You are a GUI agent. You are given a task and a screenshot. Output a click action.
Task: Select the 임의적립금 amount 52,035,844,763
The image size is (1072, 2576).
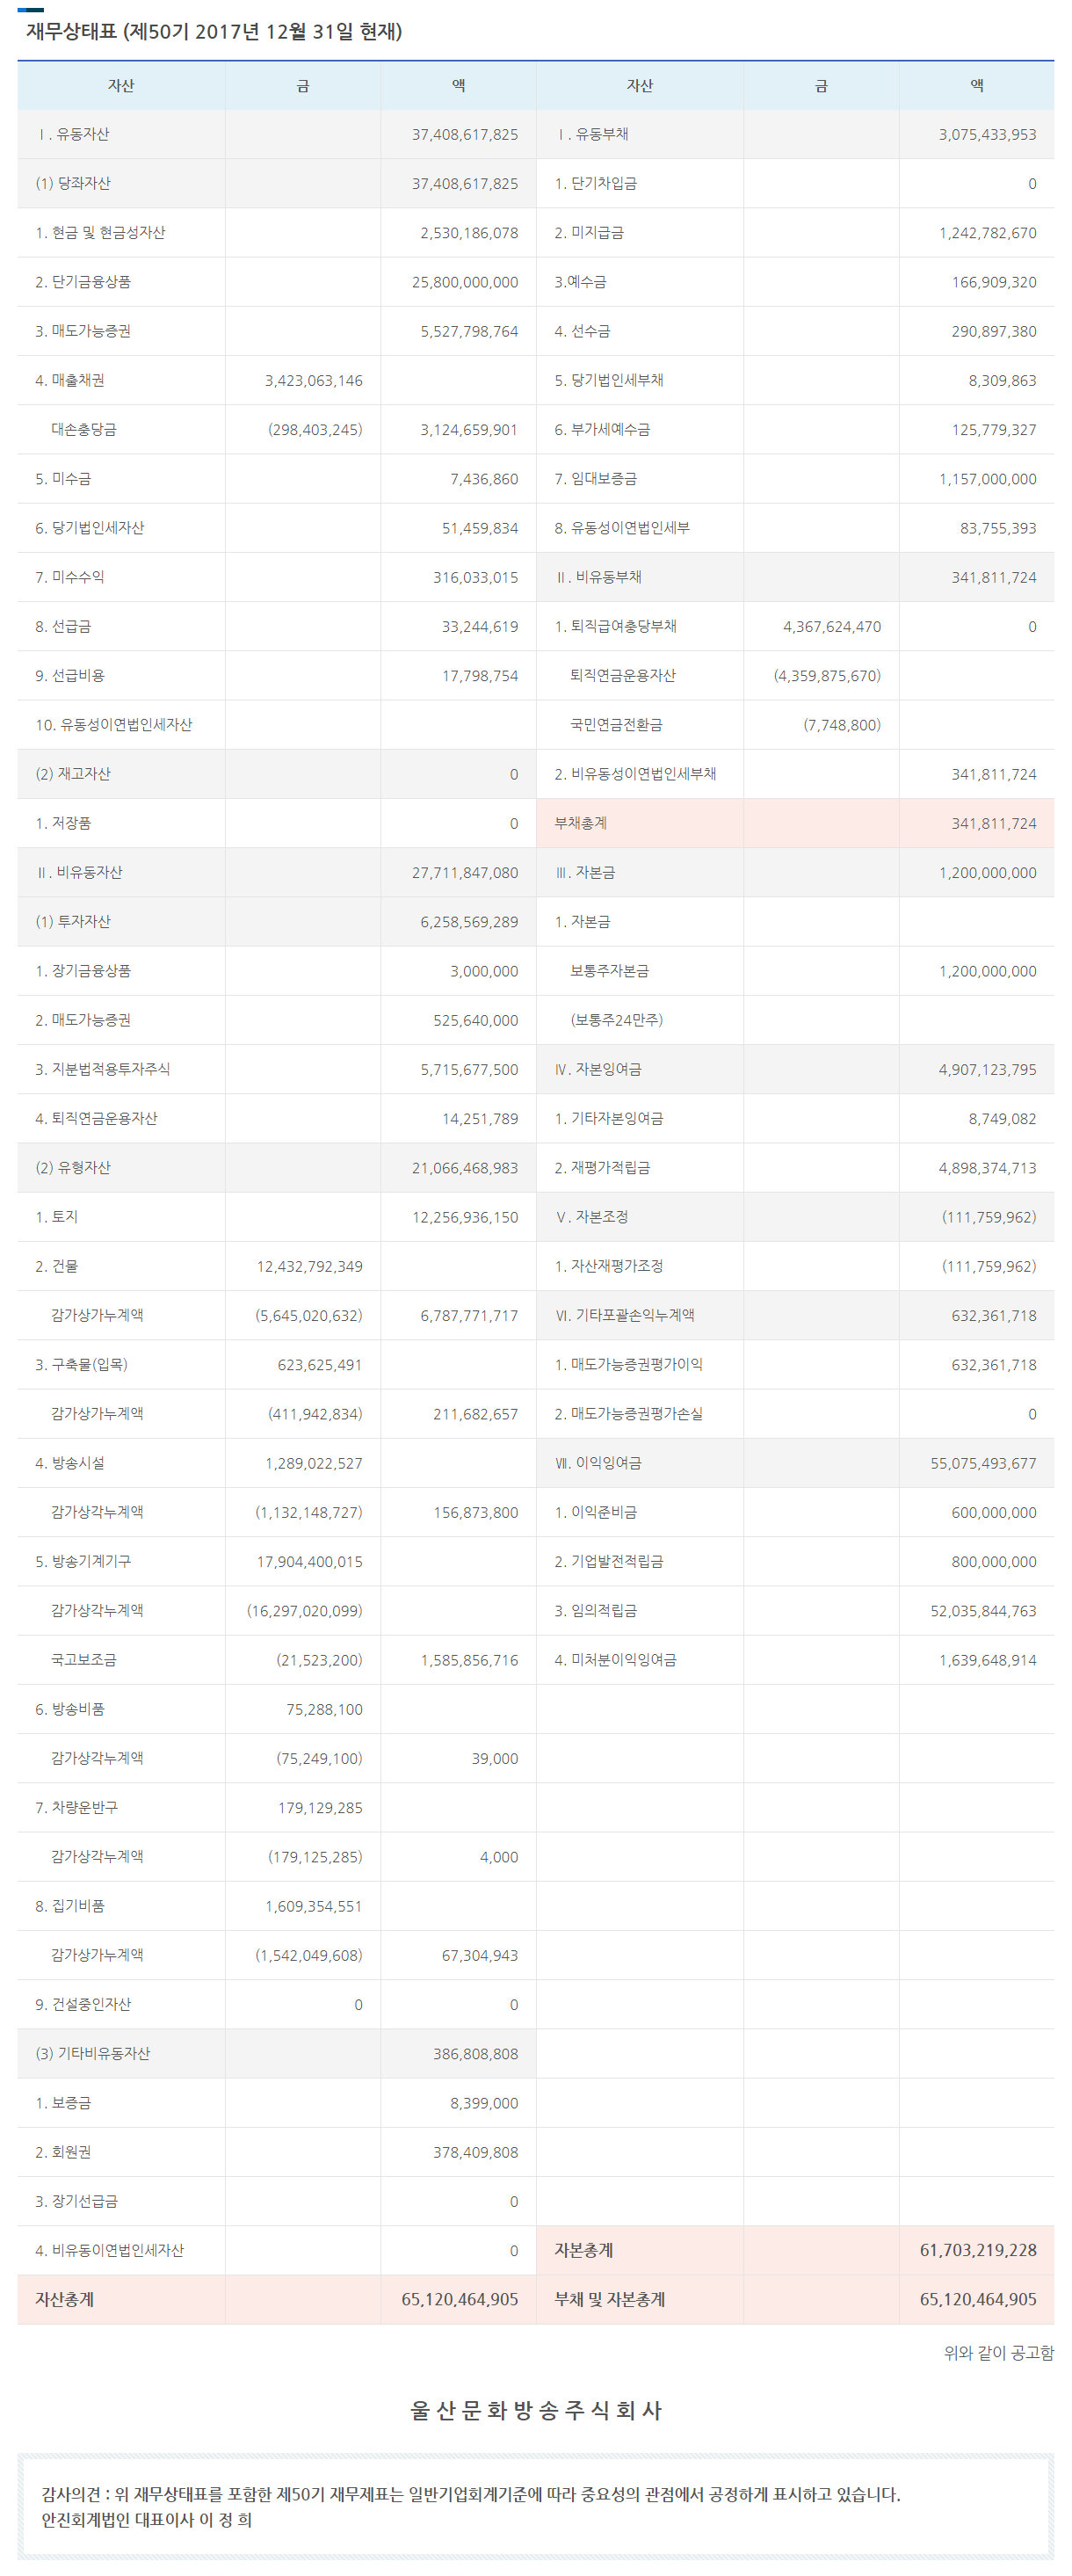(x=982, y=1611)
